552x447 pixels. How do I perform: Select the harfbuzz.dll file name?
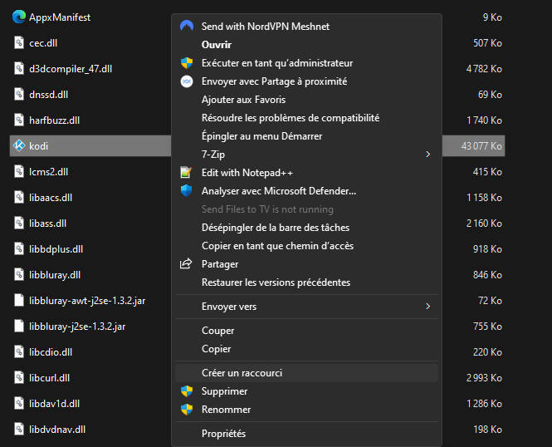pyautogui.click(x=55, y=120)
